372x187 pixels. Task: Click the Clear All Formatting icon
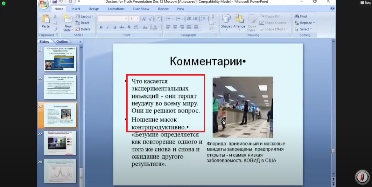(x=158, y=19)
